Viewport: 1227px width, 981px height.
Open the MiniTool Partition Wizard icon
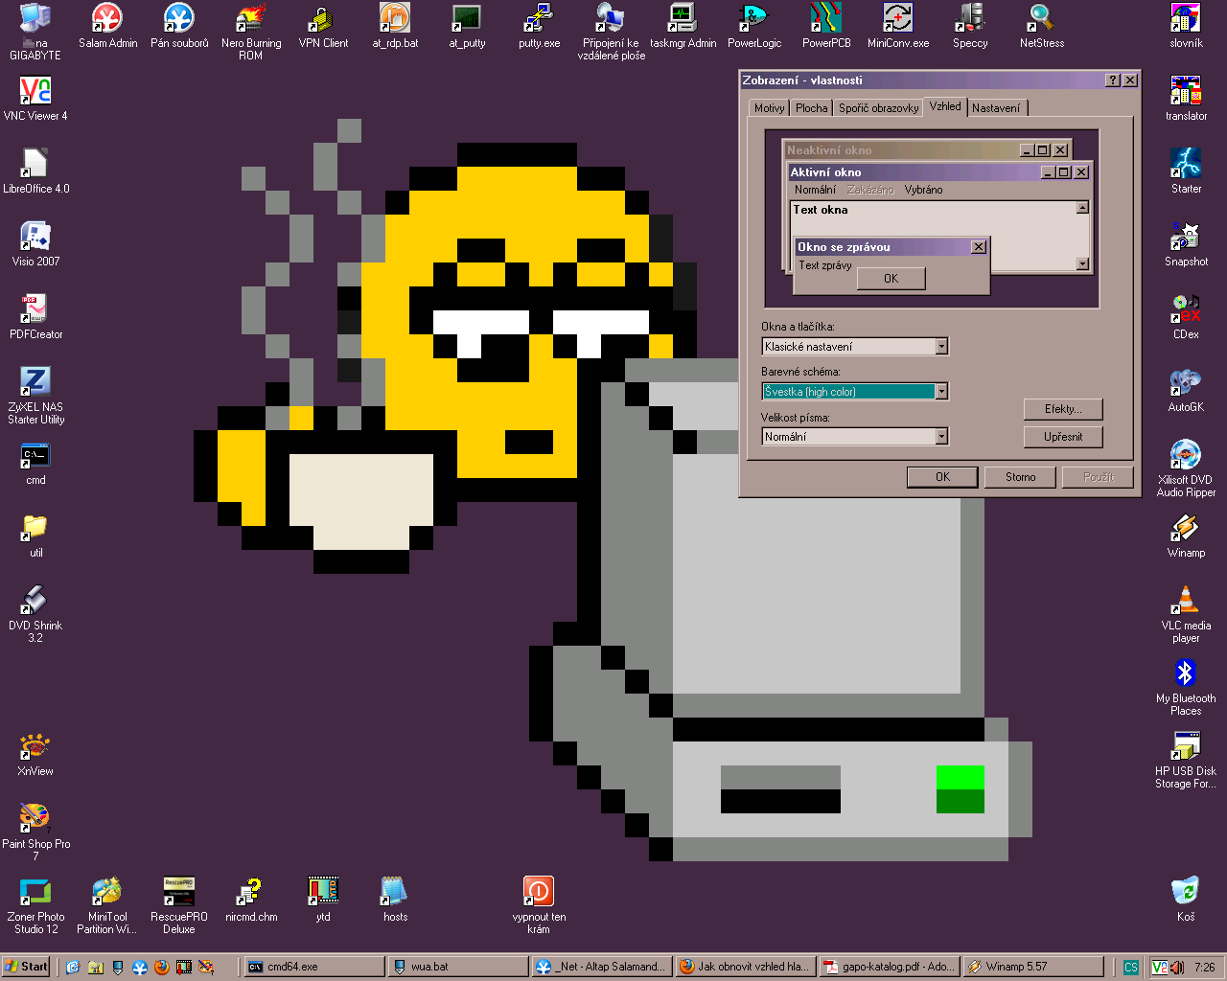107,905
